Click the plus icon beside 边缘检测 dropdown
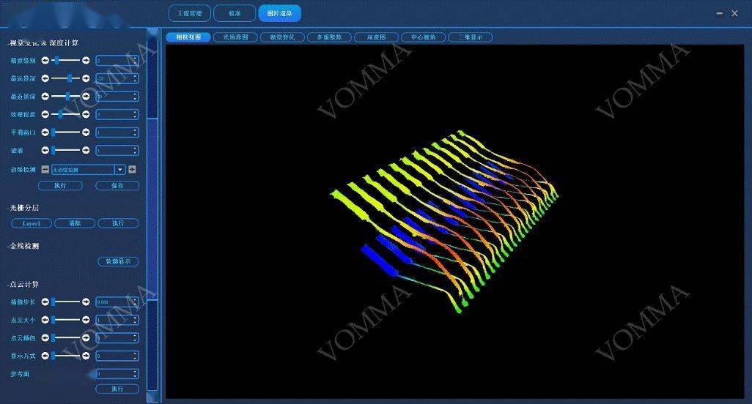Image resolution: width=752 pixels, height=404 pixels. [x=133, y=169]
